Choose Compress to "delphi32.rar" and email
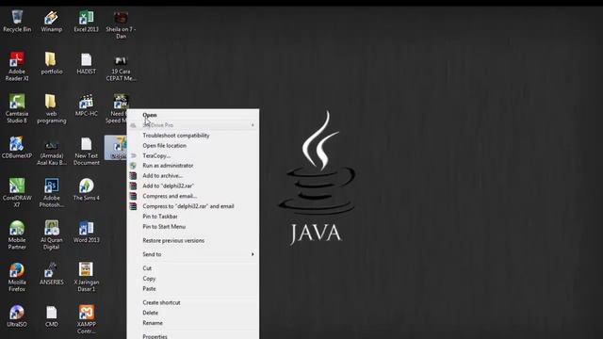603x339 pixels. click(x=193, y=206)
